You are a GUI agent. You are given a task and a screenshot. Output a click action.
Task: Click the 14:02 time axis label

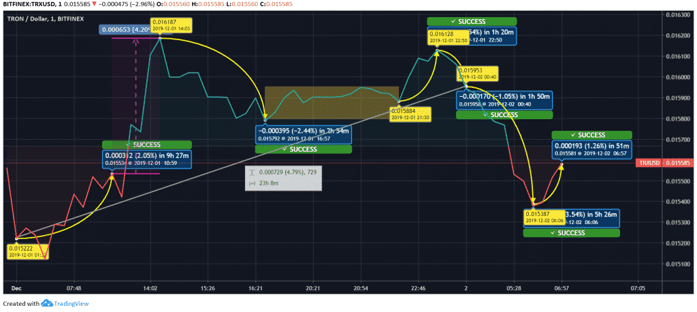[150, 288]
